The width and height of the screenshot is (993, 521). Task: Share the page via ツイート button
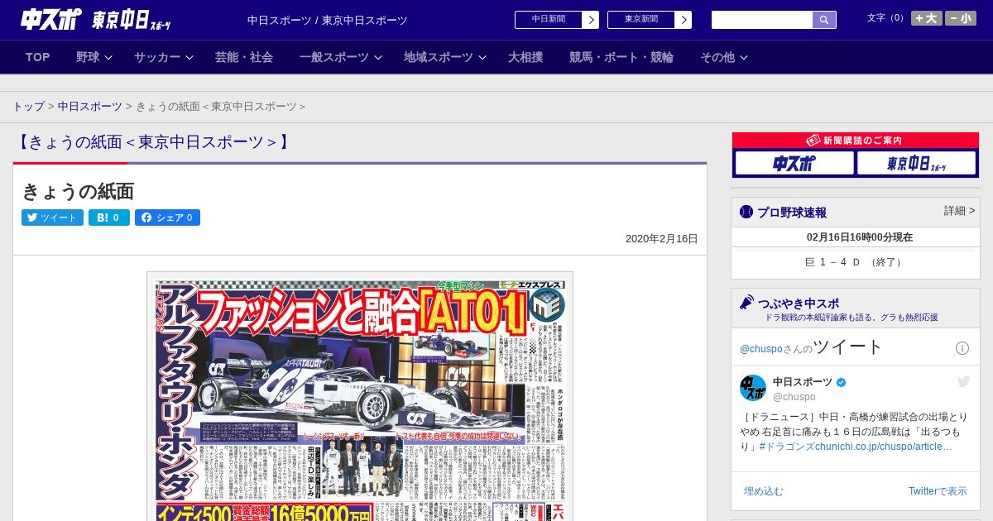tap(52, 217)
